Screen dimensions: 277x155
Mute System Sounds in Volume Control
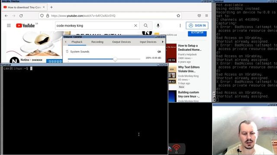click(159, 52)
